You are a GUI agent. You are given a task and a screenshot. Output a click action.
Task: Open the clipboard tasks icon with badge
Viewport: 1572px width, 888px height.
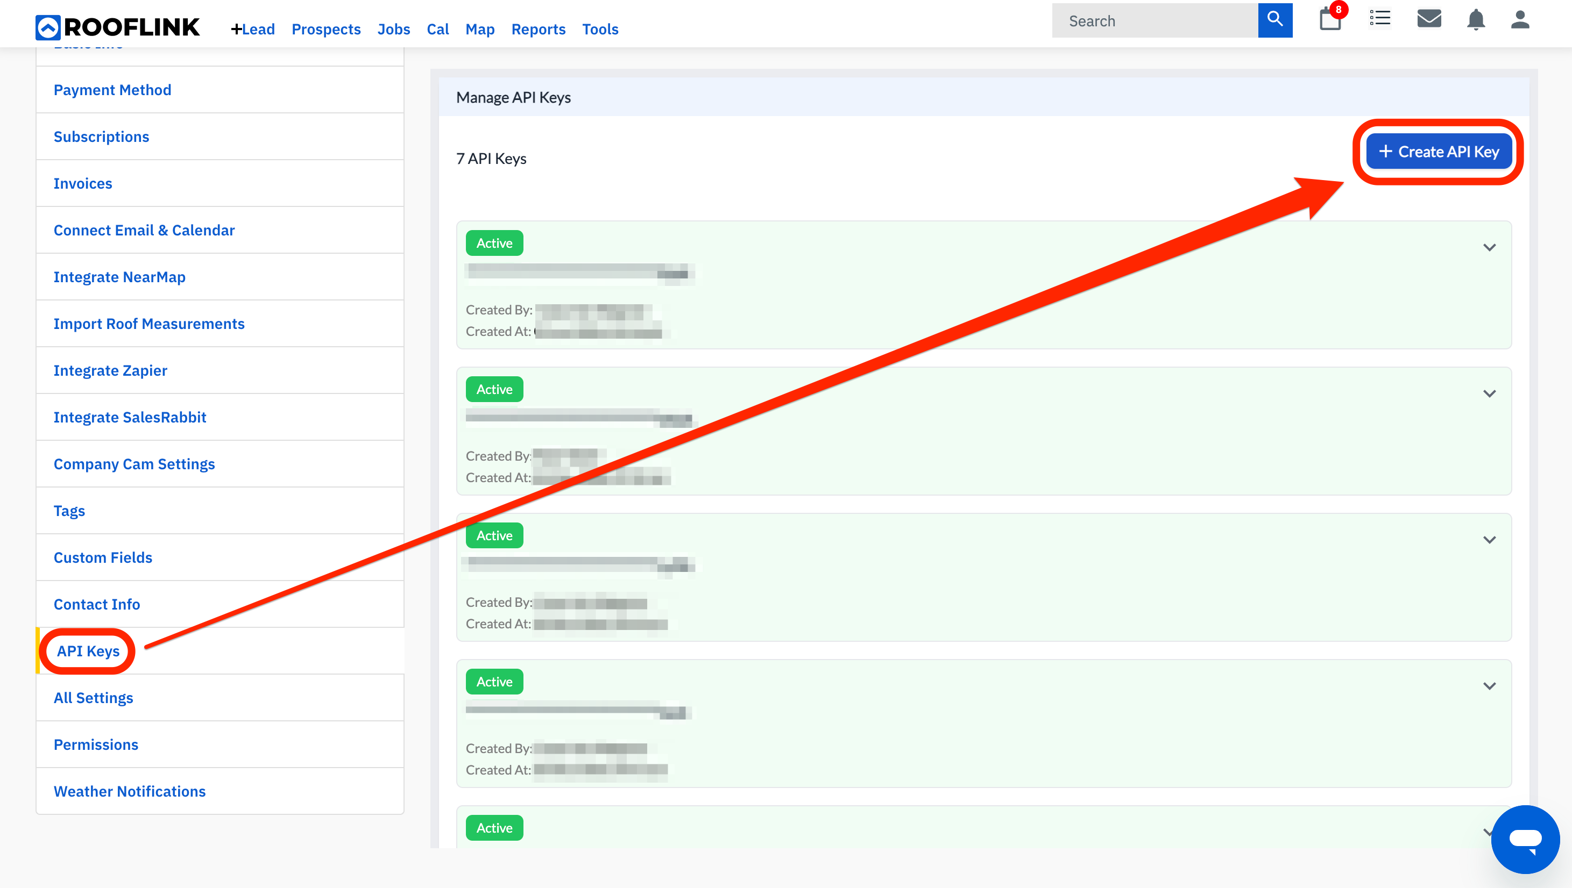coord(1331,18)
